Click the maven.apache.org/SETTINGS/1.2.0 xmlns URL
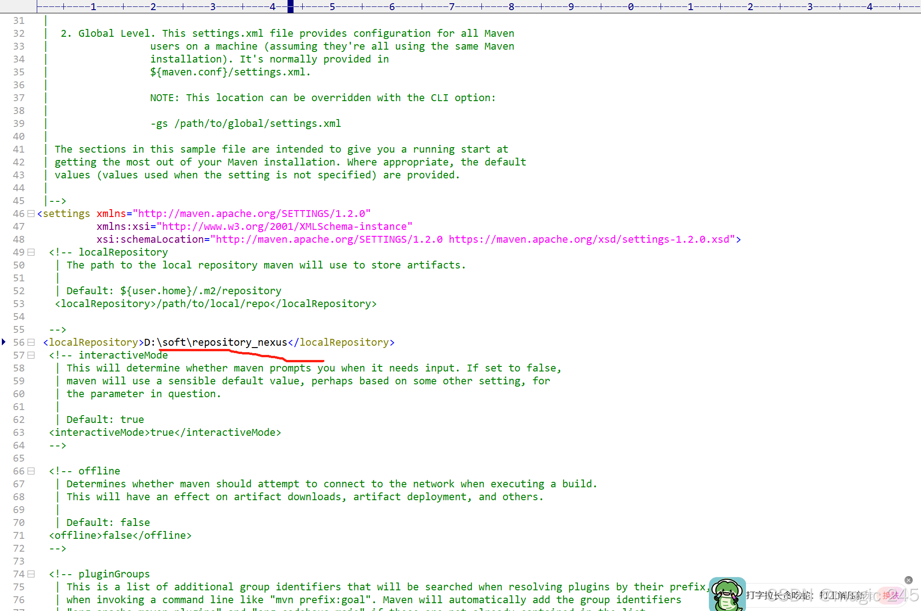The image size is (921, 611). point(252,213)
